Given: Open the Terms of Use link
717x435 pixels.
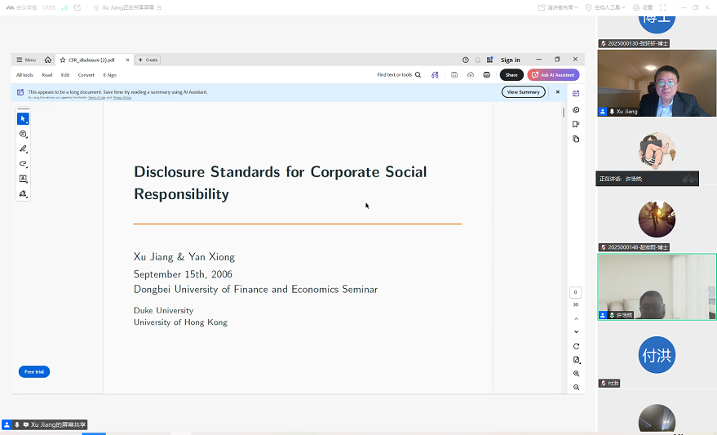Looking at the screenshot, I should coord(96,97).
